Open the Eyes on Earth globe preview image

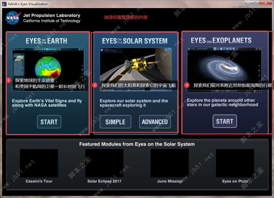(48, 70)
